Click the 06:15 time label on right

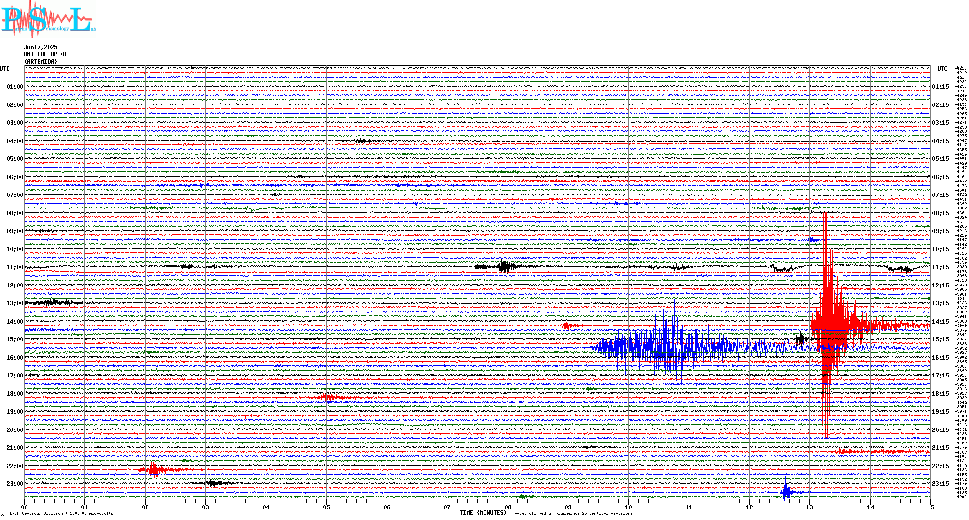click(x=941, y=177)
